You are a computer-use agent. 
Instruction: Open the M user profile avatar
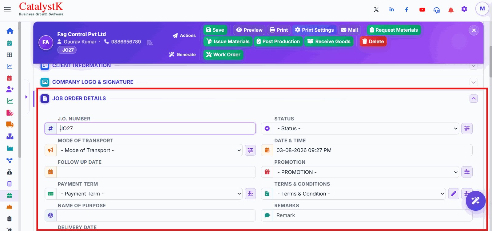pyautogui.click(x=482, y=9)
